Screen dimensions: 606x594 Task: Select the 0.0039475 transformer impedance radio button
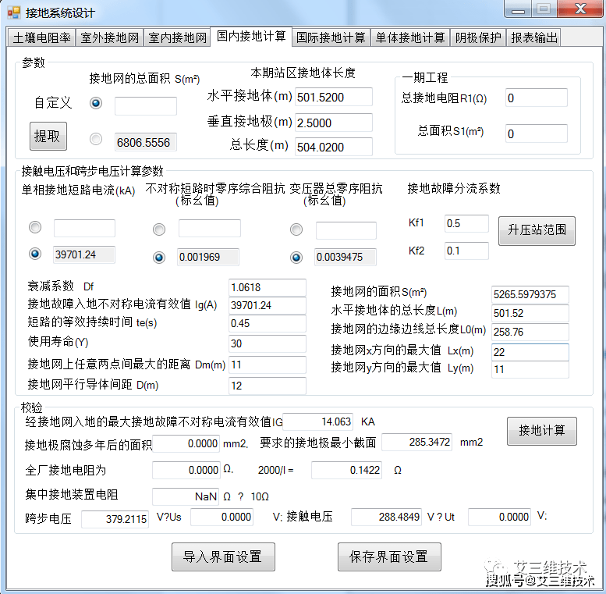pos(296,257)
